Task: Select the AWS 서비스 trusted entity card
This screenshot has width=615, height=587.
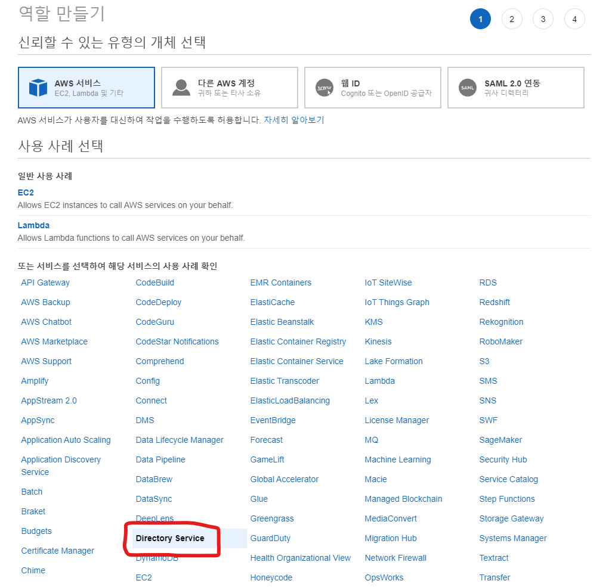Action: point(86,88)
